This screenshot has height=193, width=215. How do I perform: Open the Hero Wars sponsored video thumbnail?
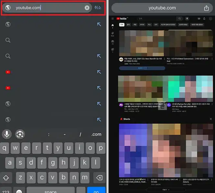tap(141, 43)
